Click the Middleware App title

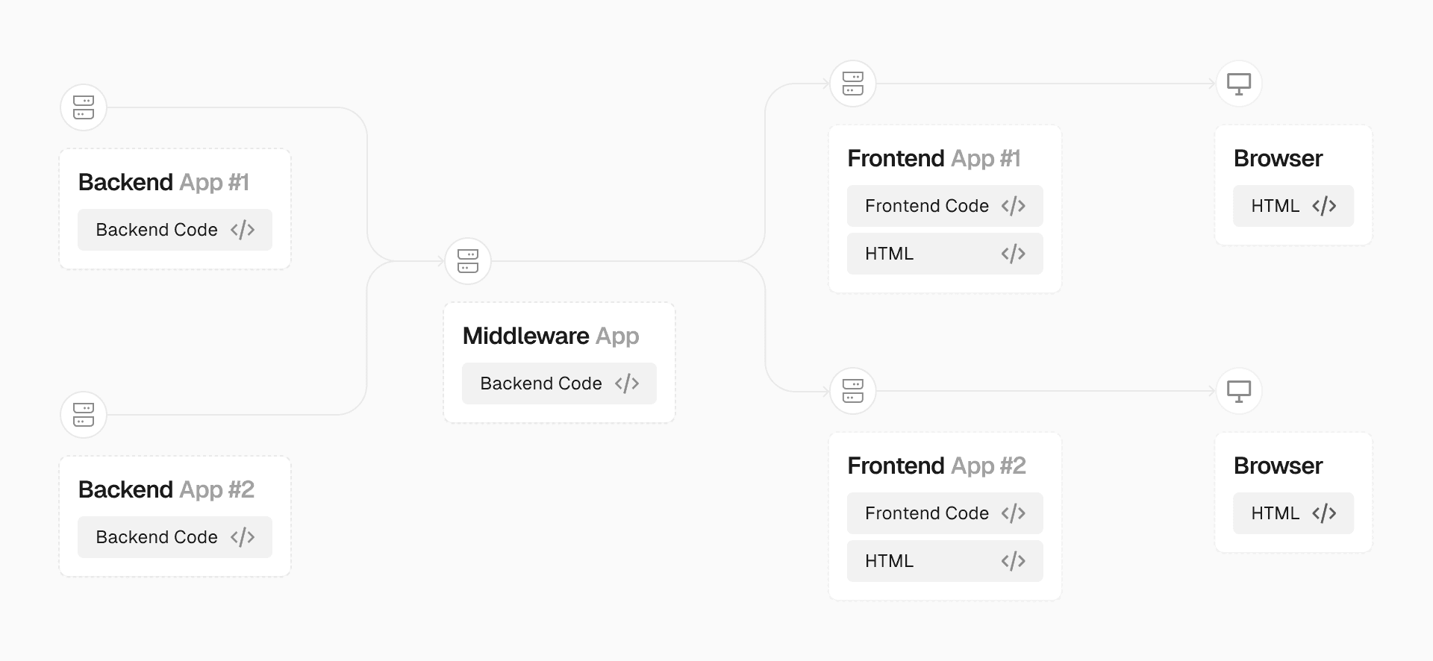click(x=551, y=336)
